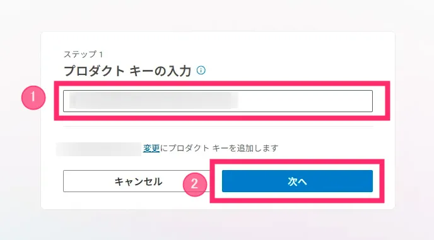Cancel product key entry with キャンセル
The image size is (434, 240).
click(138, 181)
